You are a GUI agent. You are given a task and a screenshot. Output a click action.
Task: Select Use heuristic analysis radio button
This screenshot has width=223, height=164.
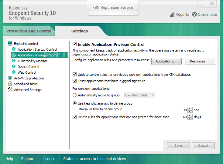(x=74, y=103)
